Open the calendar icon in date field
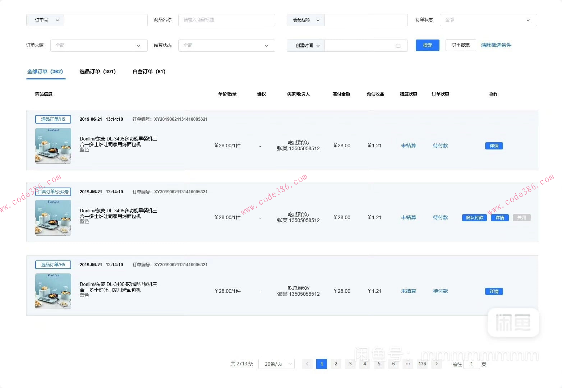 coord(398,46)
